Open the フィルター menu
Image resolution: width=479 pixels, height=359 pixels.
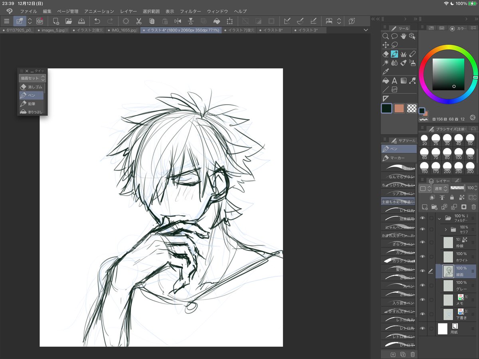coord(190,12)
